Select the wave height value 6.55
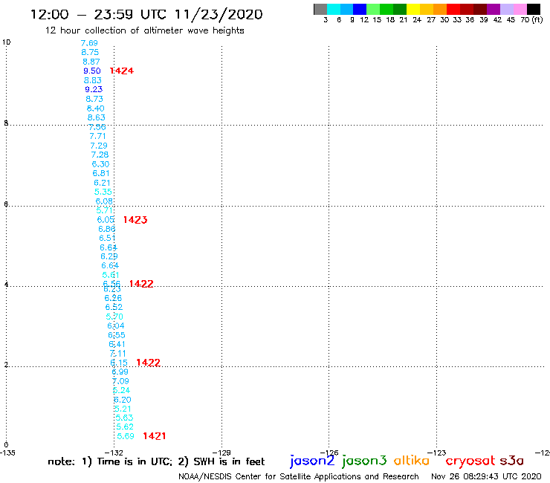The height and width of the screenshot is (483, 550). pyautogui.click(x=117, y=335)
